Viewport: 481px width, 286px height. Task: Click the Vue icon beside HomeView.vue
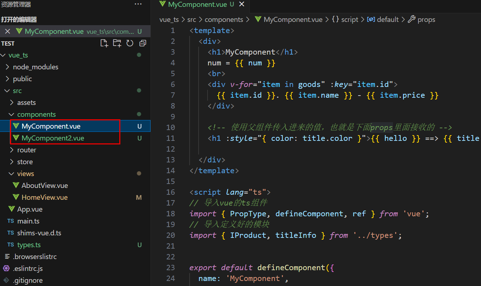pyautogui.click(x=16, y=197)
